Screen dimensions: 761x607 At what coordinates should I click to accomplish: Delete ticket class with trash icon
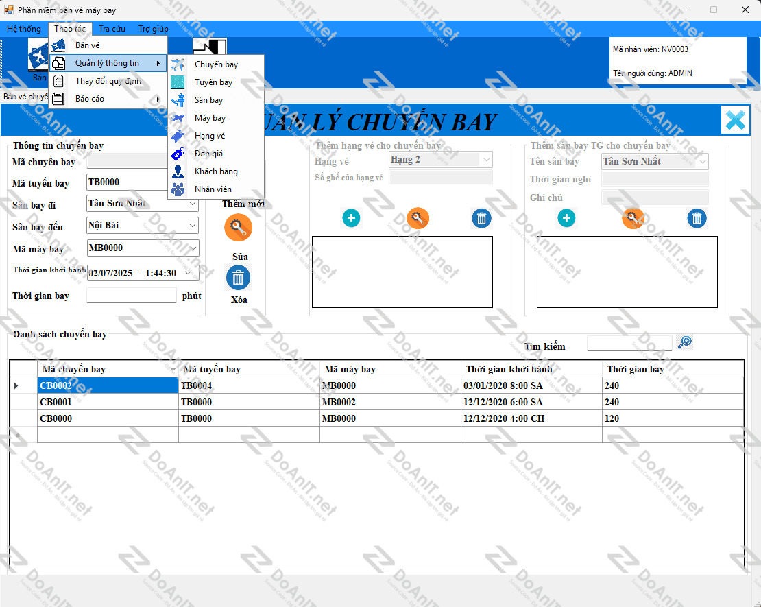(481, 218)
